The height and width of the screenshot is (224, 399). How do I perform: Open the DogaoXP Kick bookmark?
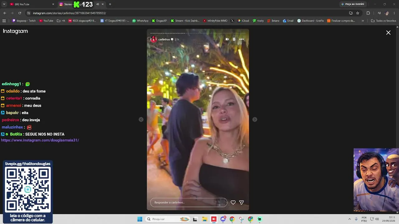point(160,21)
